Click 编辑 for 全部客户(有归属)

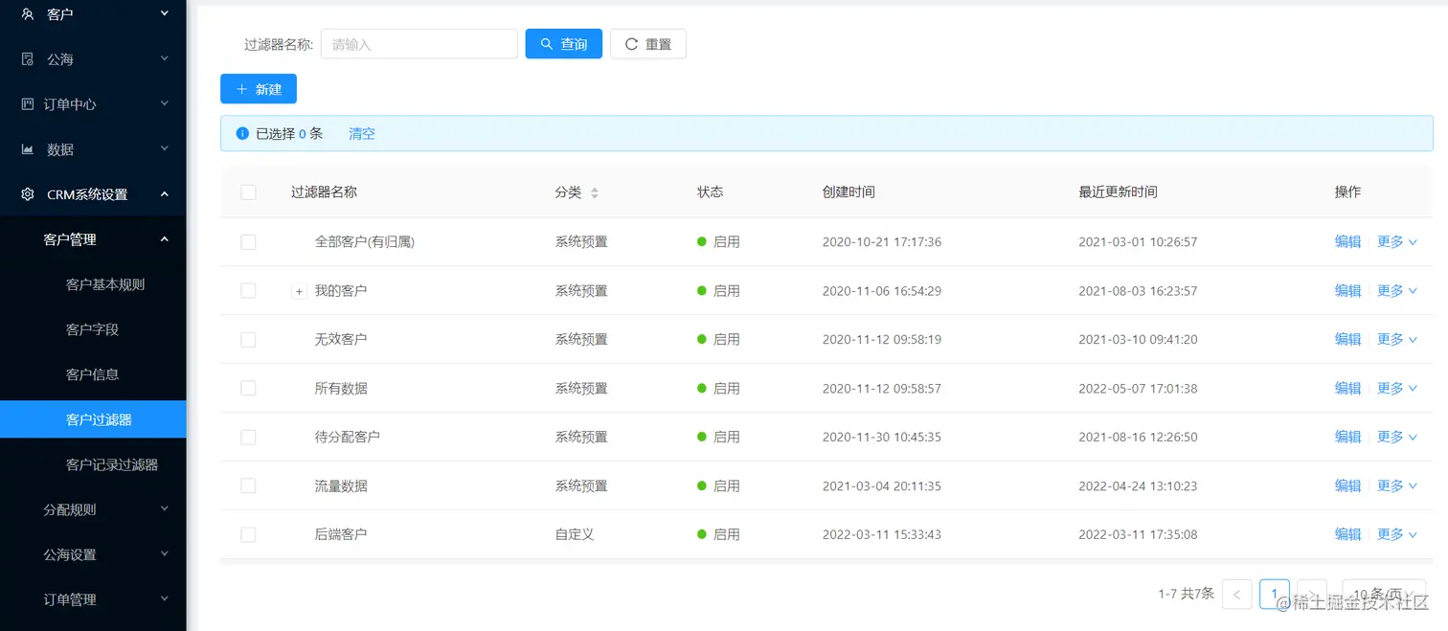click(1348, 242)
